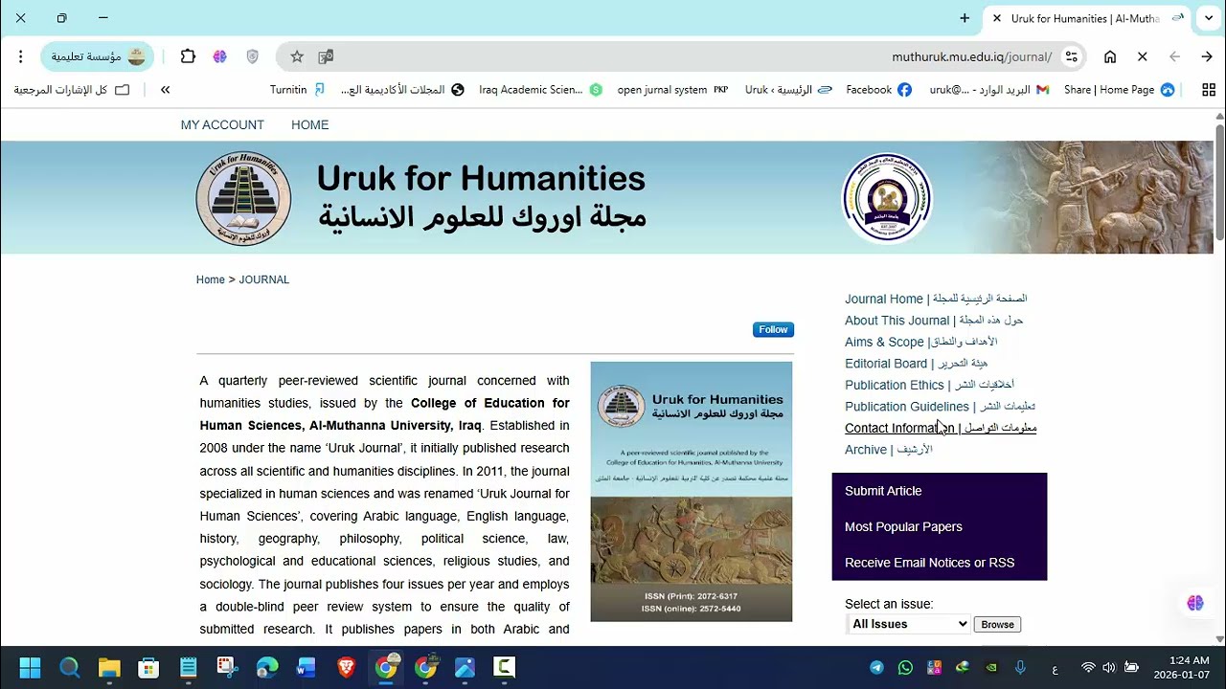
Task: Navigate forward using the right arrow
Action: coord(1207,56)
